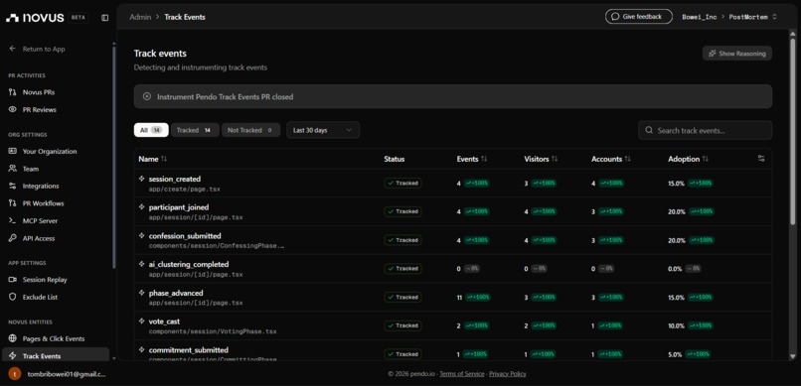Click in the Search track events field
Screen dimensions: 801x386
pyautogui.click(x=705, y=130)
